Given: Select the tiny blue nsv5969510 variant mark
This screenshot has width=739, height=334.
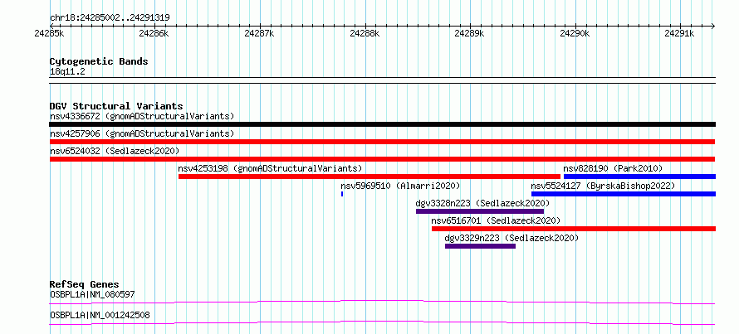Looking at the screenshot, I should click(342, 194).
